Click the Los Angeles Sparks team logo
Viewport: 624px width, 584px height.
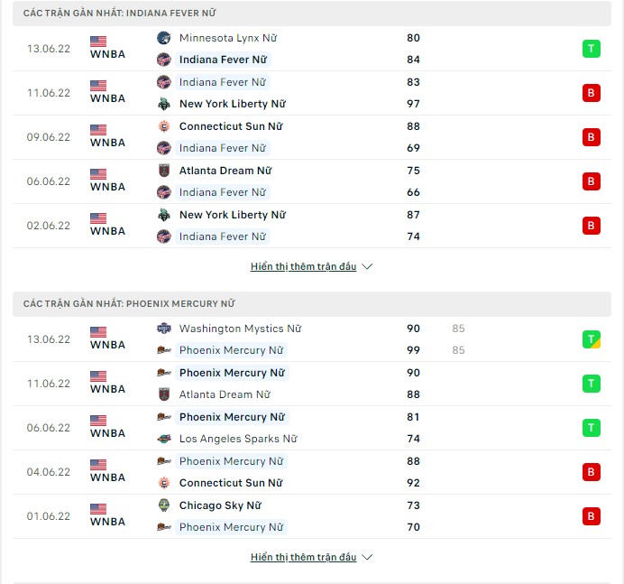pos(163,439)
